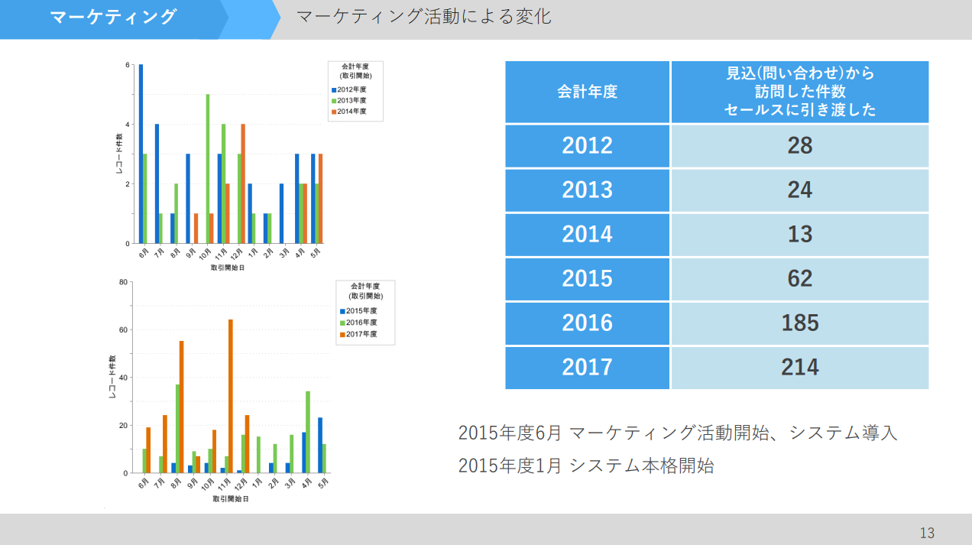
Task: Select the 2015 row label in table
Action: [587, 278]
